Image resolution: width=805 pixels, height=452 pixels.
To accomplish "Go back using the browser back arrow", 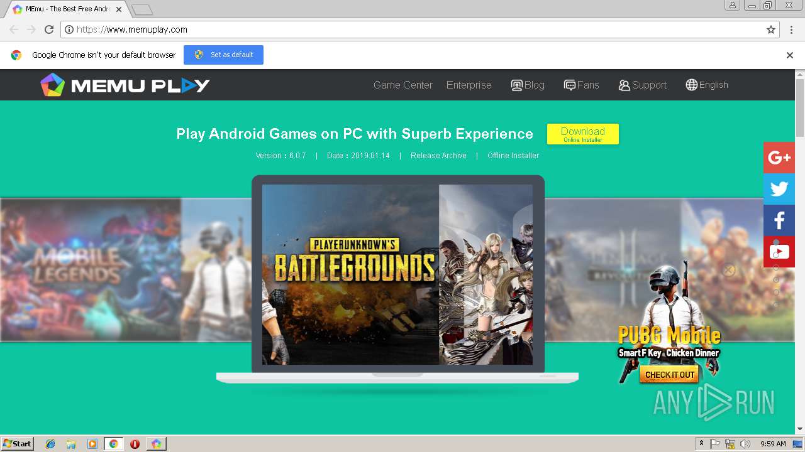I will click(14, 30).
